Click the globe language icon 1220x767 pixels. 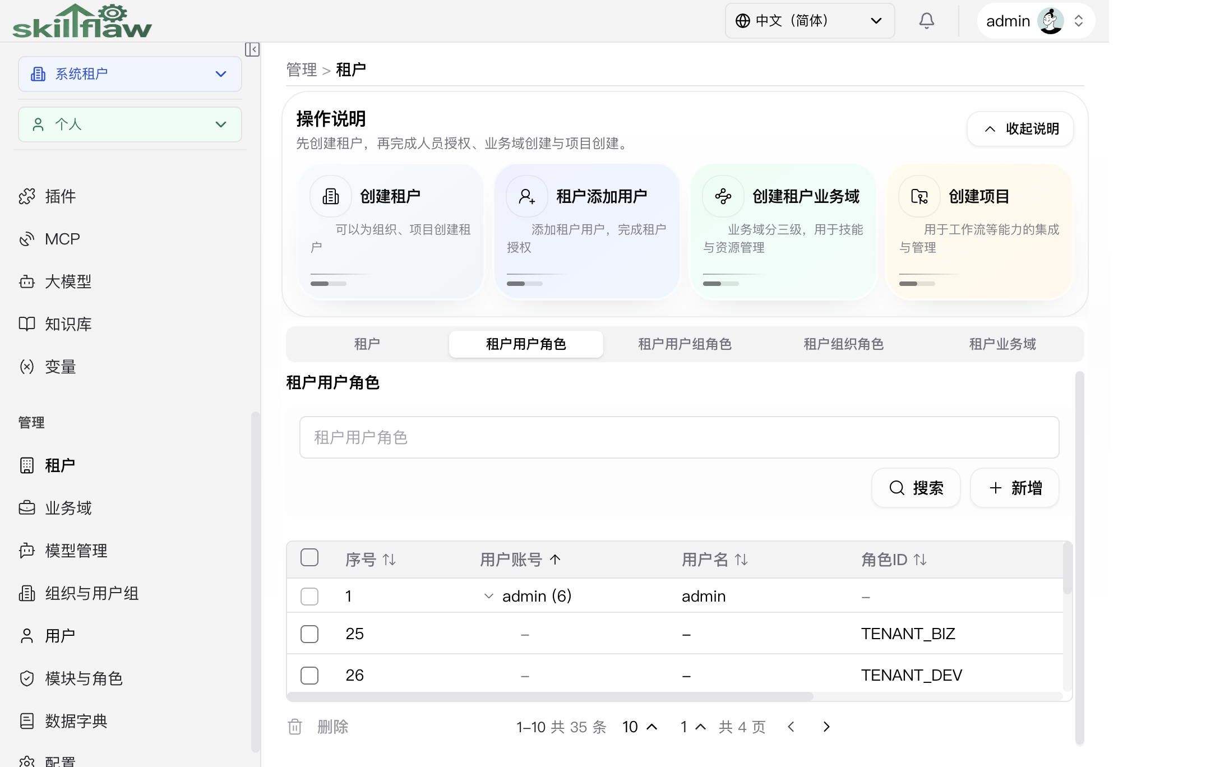point(743,21)
